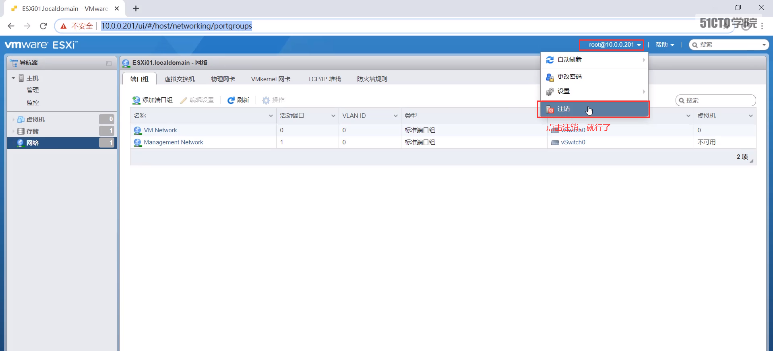Click the navigator (导航器) panel icon
773x351 pixels.
14,63
